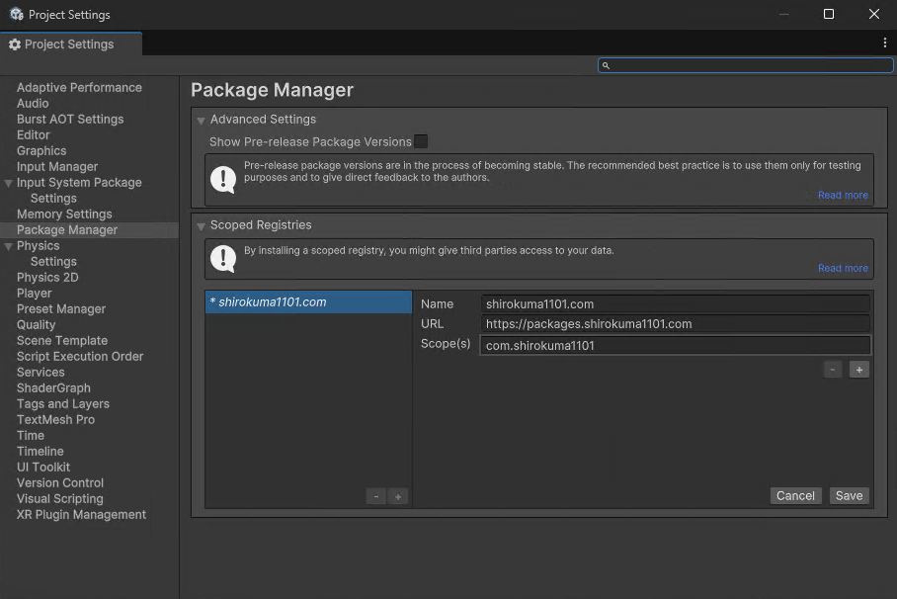
Task: Select shirokuma1101.com in registry list
Action: [308, 302]
